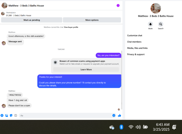
Task: Click "Learn More" in scam warning
Action: (x=86, y=69)
